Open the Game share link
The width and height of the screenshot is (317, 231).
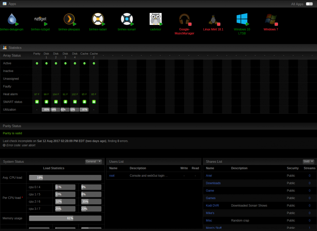(210, 191)
